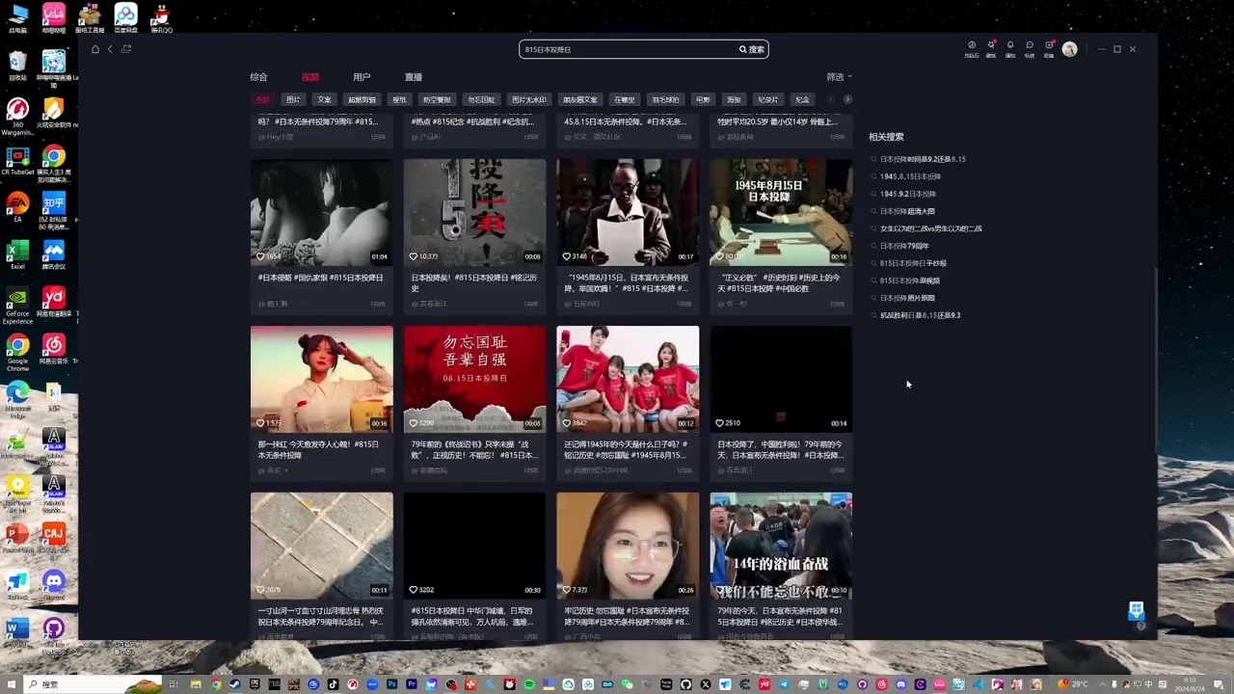Focus the search box containing 815日本投降日
Viewport: 1234px width, 694px height.
pyautogui.click(x=629, y=49)
